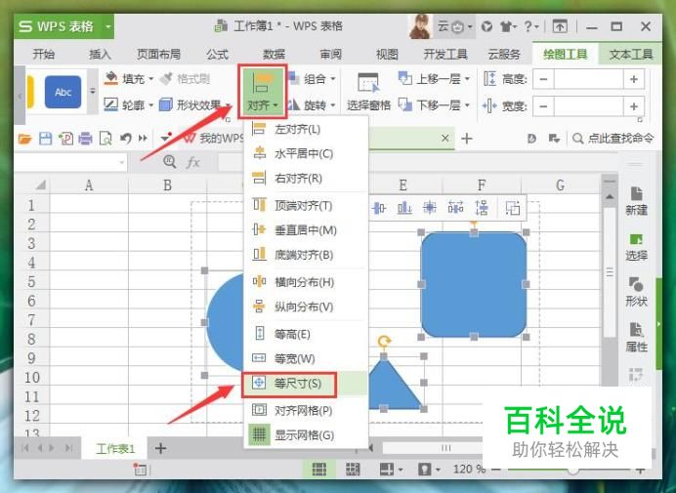
Task: Open the WPS 表格 application menu dropdown
Action: pyautogui.click(x=108, y=26)
